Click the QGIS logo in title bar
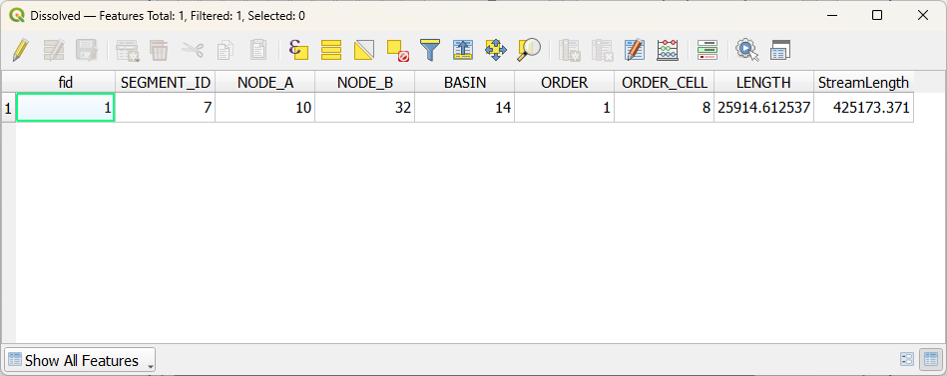 click(x=18, y=16)
